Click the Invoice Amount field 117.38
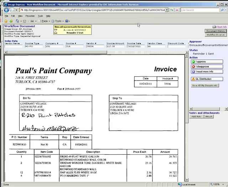Screen dimensions: 228x187 click(x=115, y=46)
